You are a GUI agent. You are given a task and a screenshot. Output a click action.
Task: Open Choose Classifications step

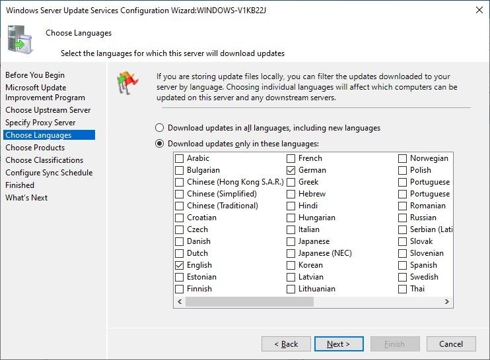click(44, 160)
